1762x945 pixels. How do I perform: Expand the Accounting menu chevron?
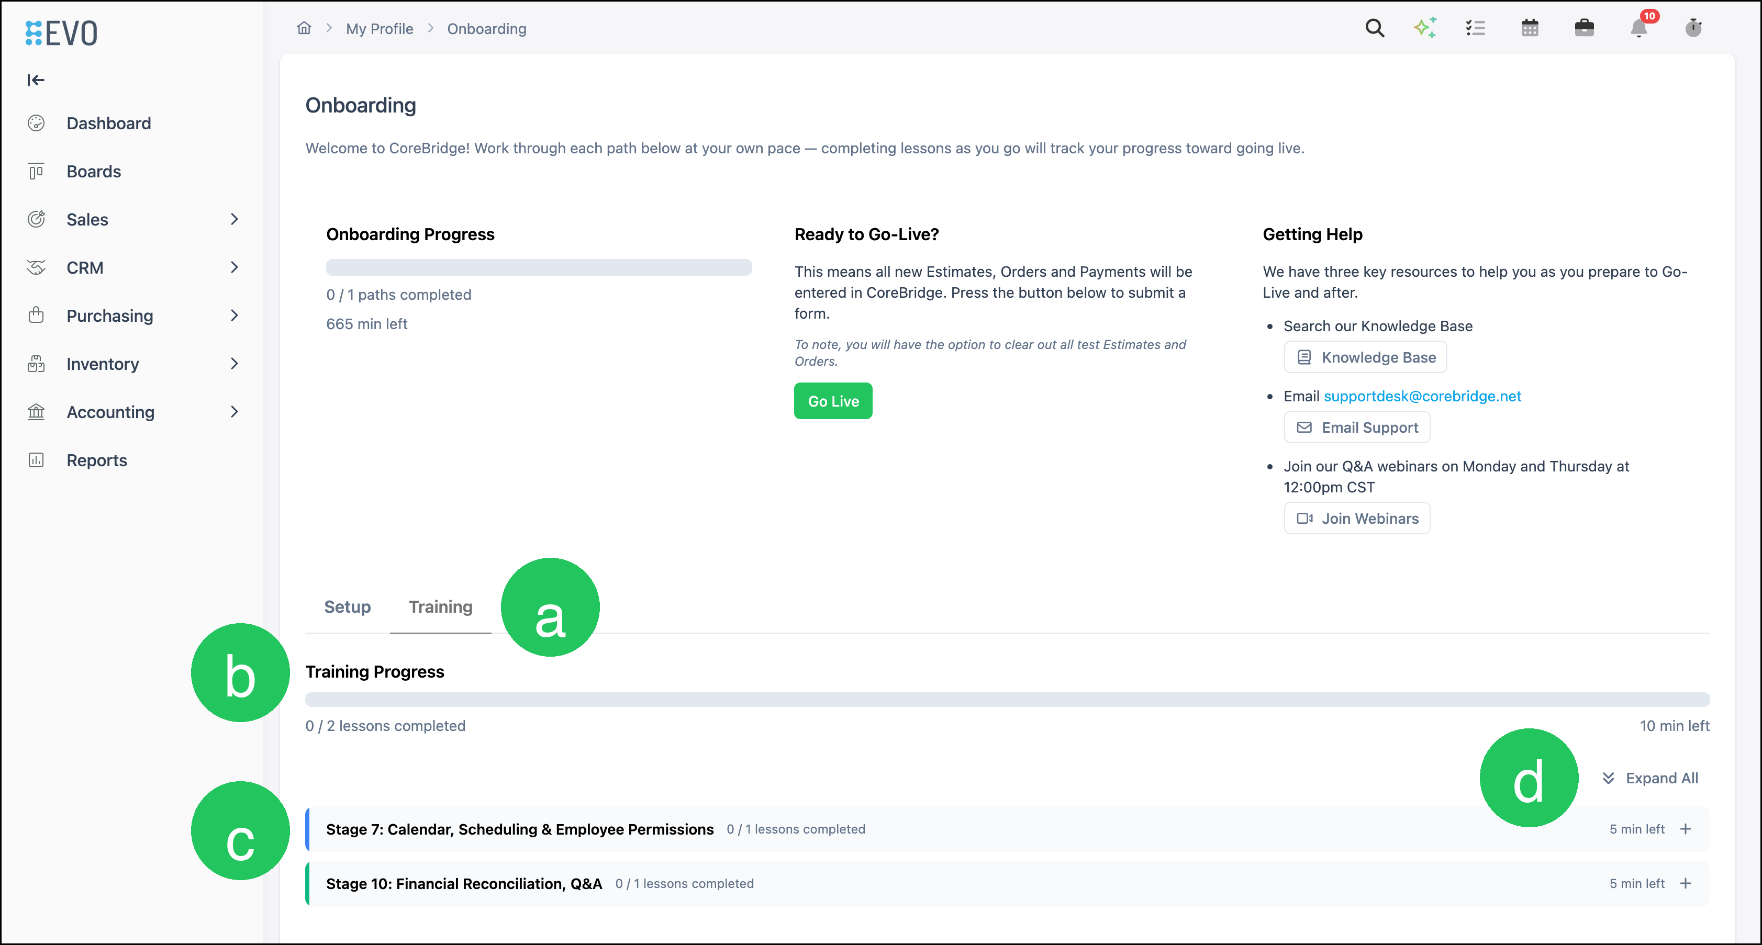coord(235,412)
